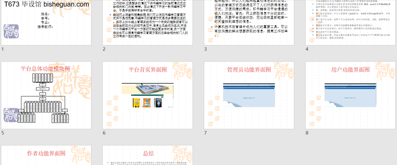This screenshot has height=165, width=397.
Task: Click the slide number 2 label
Action: click(x=104, y=49)
